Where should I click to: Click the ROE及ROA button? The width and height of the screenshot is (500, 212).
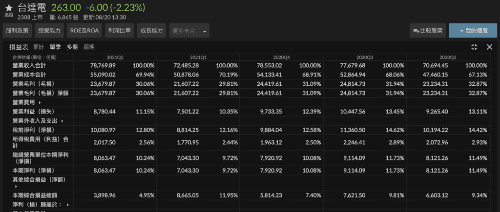84,31
